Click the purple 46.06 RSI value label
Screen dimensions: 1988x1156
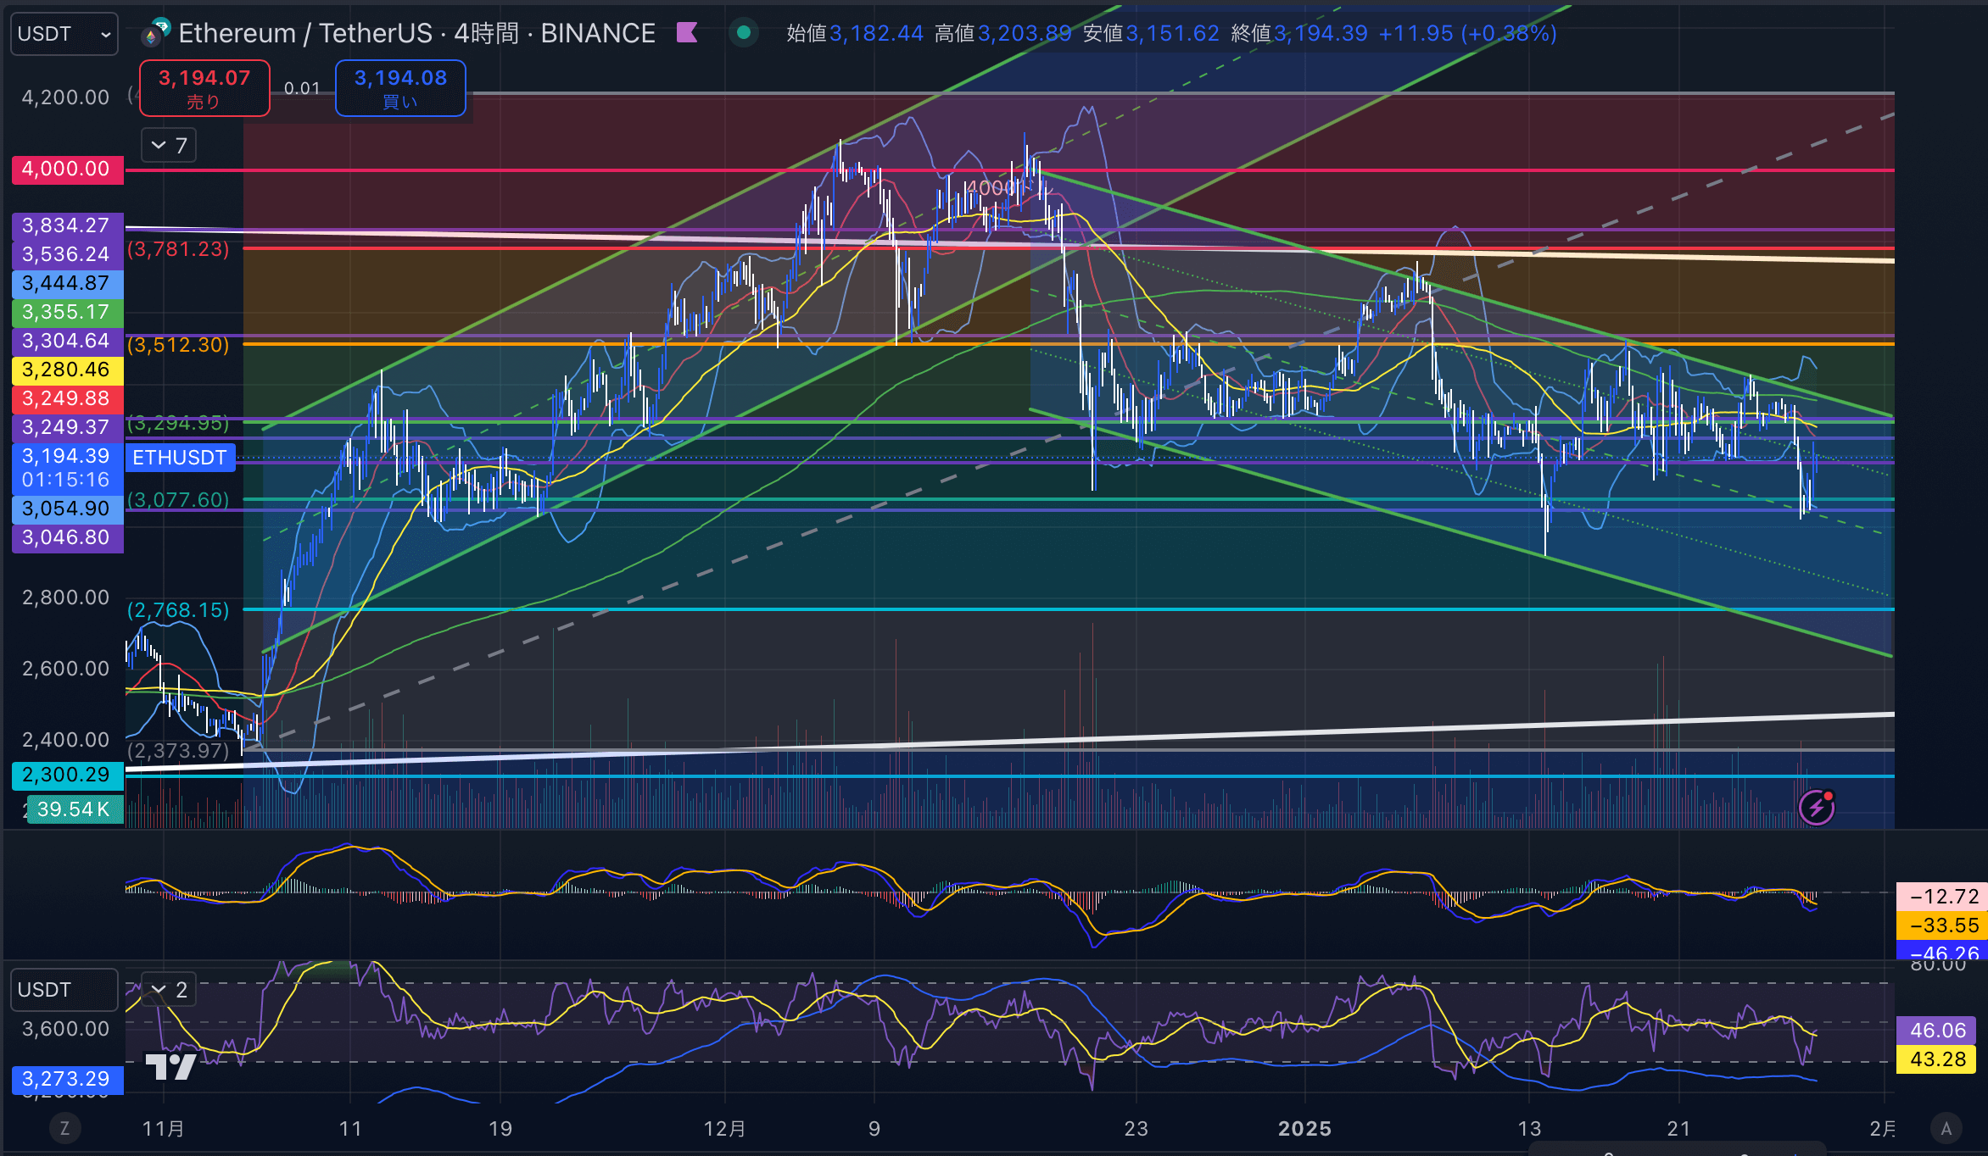[1937, 1031]
